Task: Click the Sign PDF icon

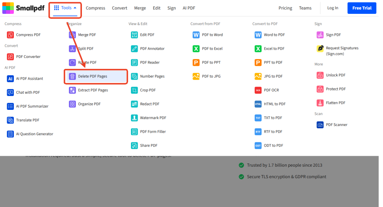Action: pyautogui.click(x=320, y=35)
